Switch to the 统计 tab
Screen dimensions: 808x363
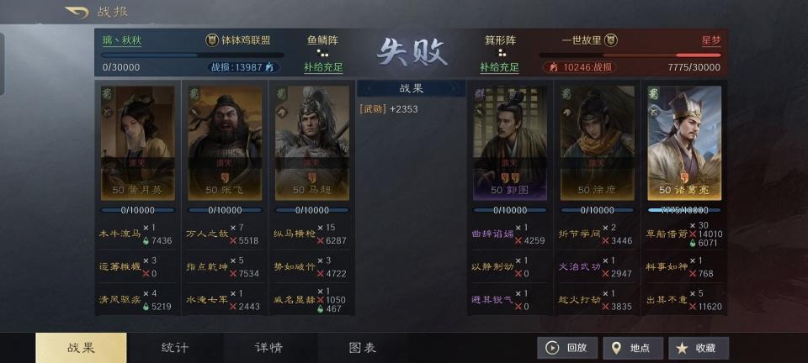[x=175, y=348]
